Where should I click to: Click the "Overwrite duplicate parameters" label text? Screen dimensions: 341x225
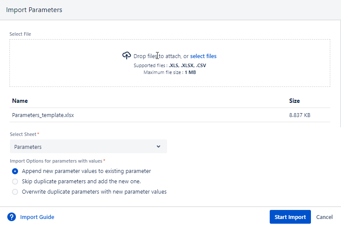pyautogui.click(x=94, y=192)
